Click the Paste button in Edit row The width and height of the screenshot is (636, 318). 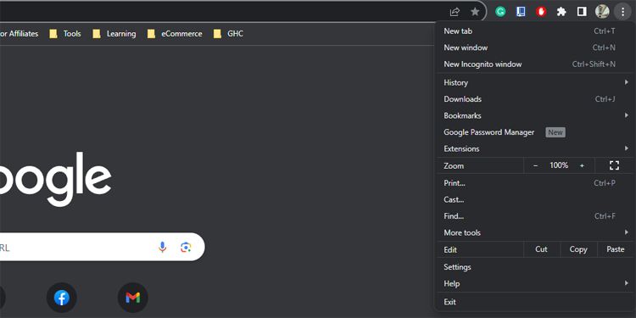pos(616,249)
